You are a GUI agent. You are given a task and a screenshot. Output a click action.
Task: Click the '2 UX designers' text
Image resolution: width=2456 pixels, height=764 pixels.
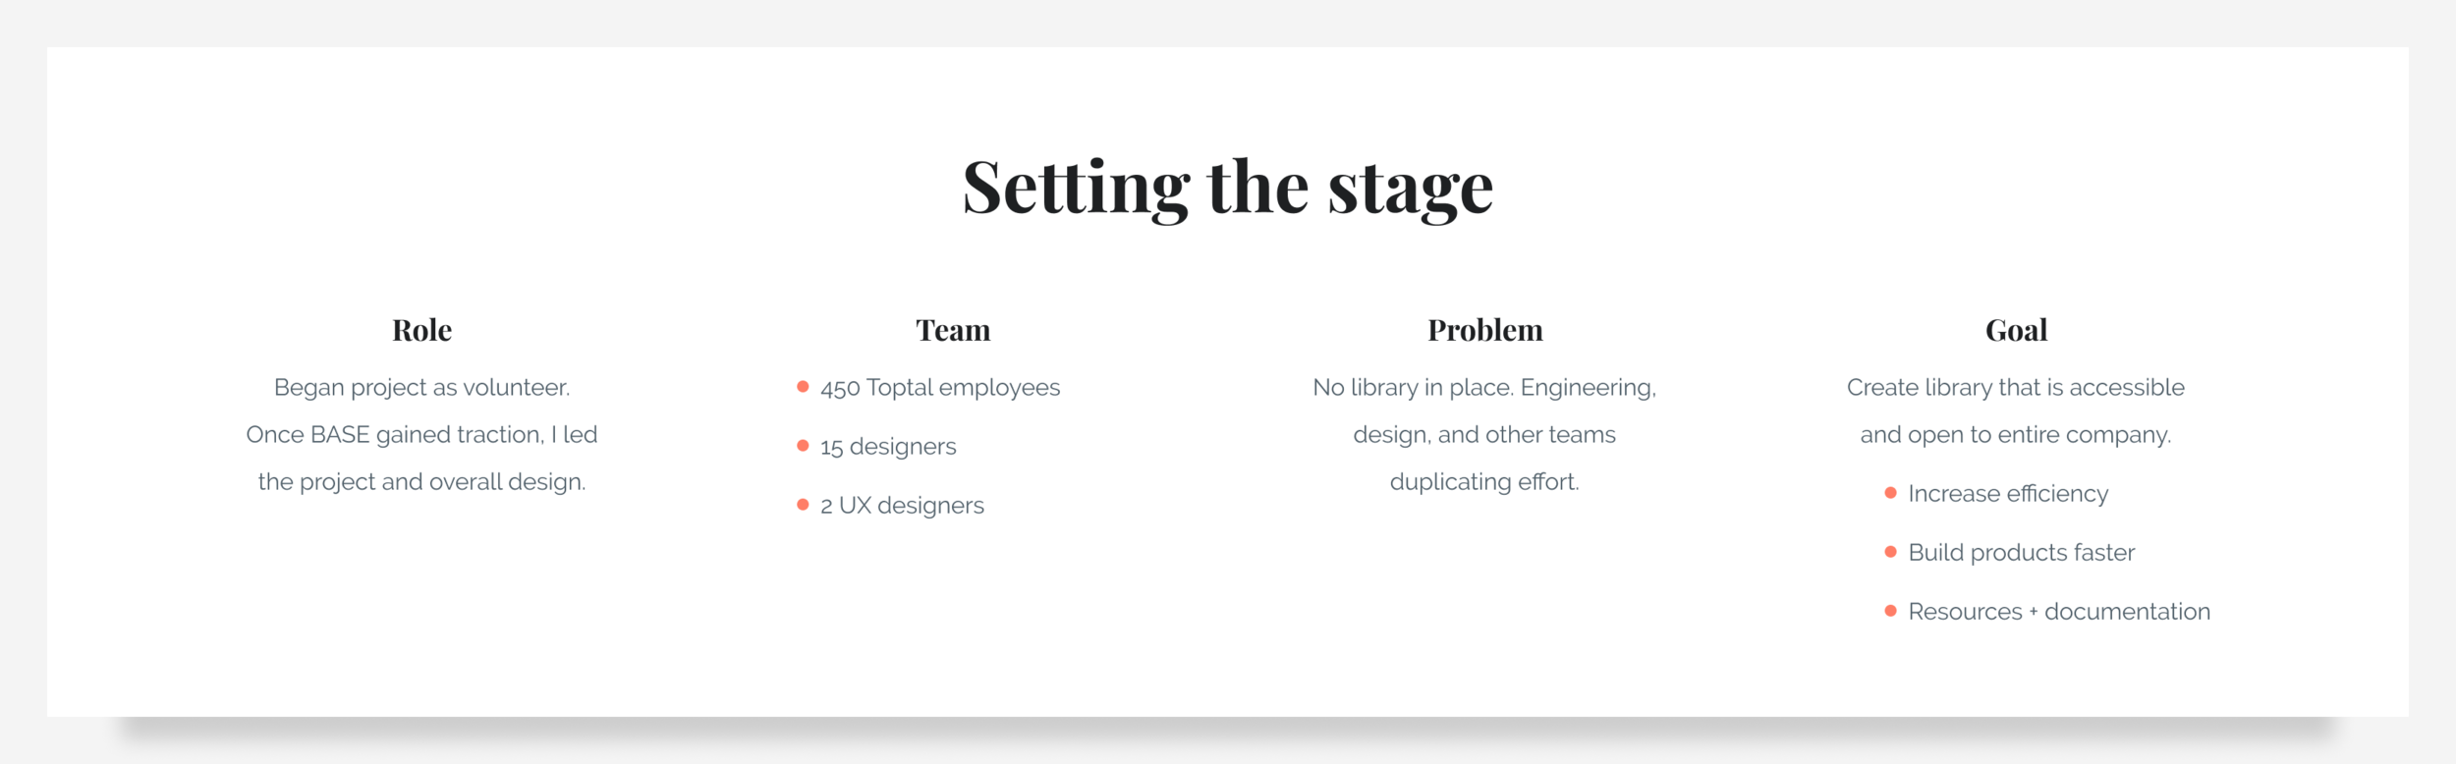click(902, 506)
